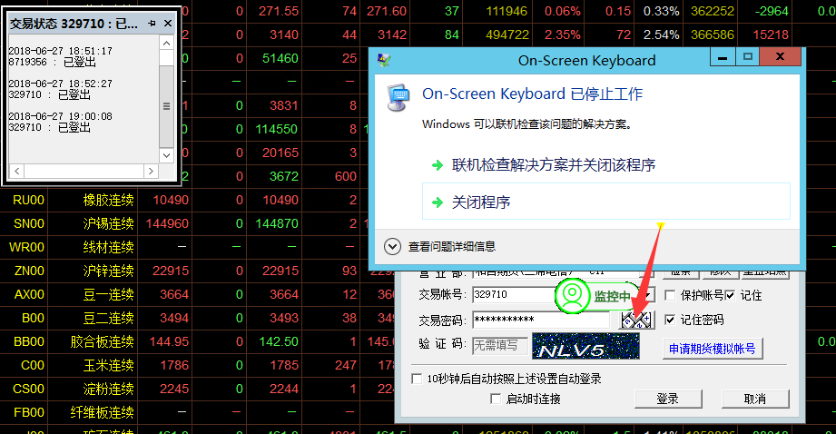Select the 沪锌连续 contract name

click(x=108, y=271)
